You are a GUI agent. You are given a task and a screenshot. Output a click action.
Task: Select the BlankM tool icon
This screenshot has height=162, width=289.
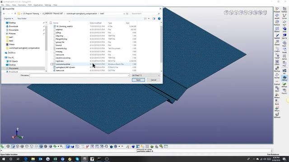pyautogui.click(x=277, y=29)
